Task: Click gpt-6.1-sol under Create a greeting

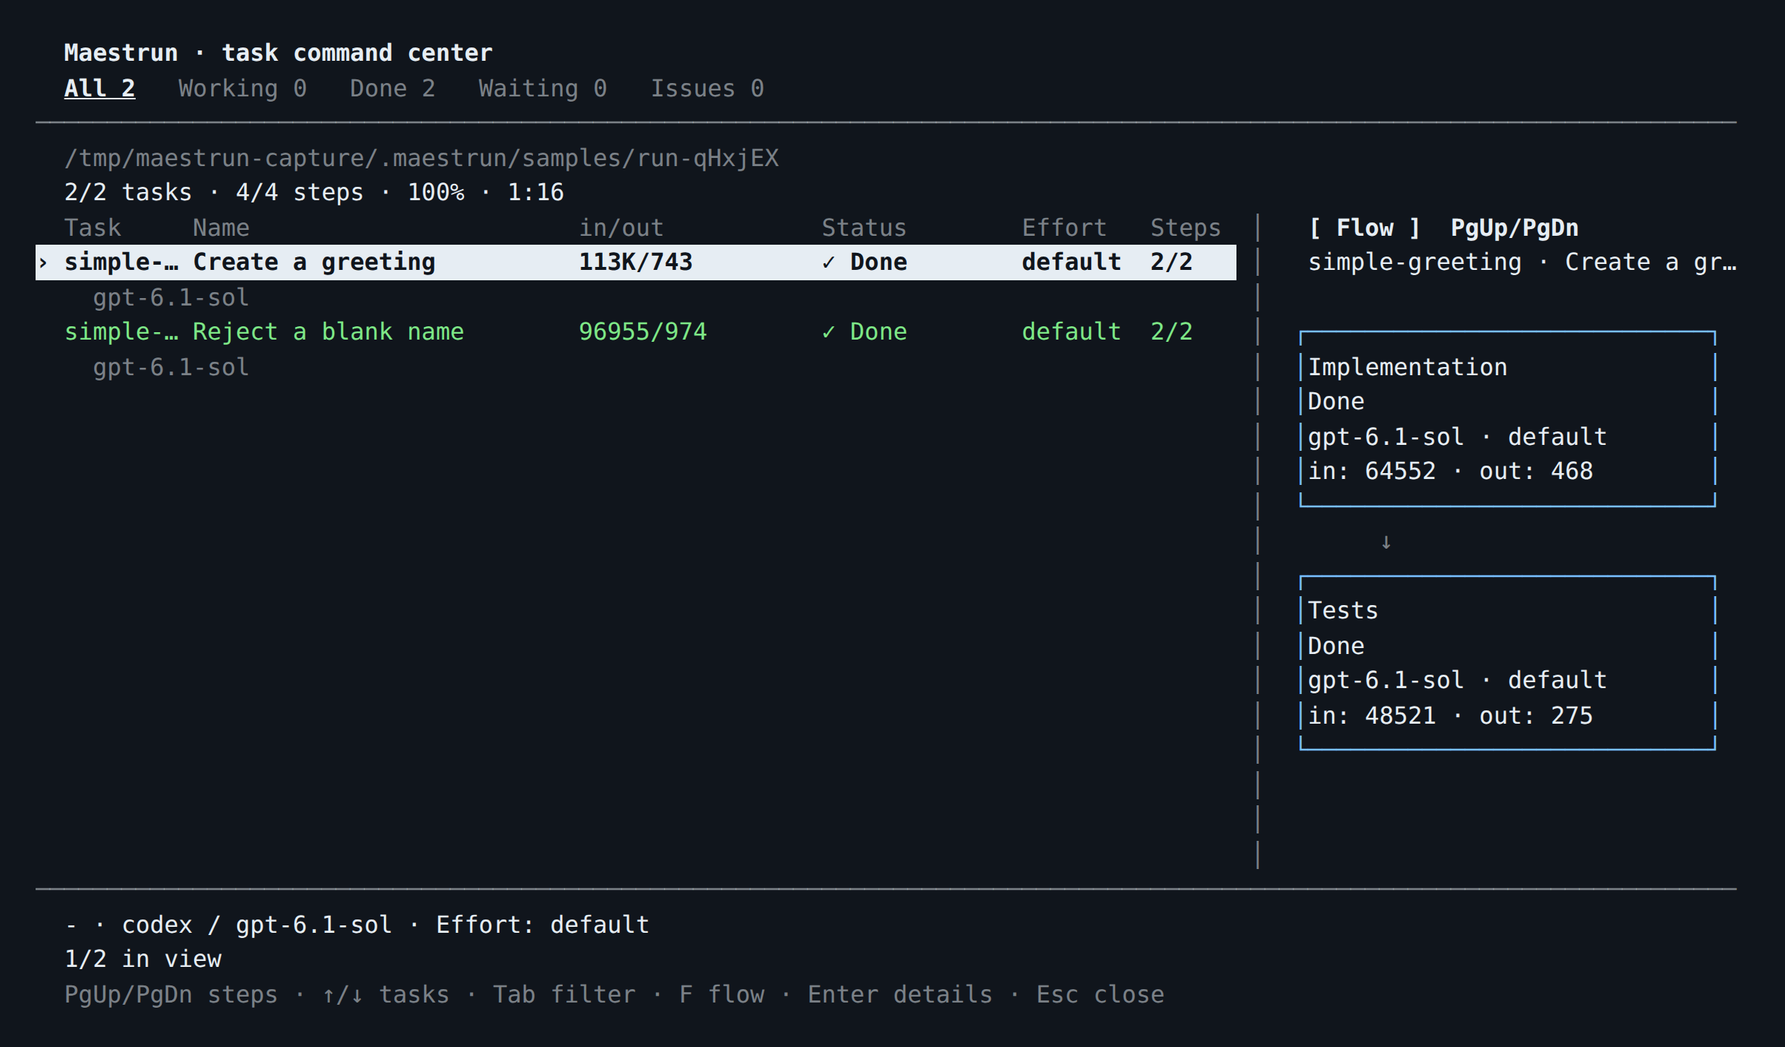Action: [170, 297]
